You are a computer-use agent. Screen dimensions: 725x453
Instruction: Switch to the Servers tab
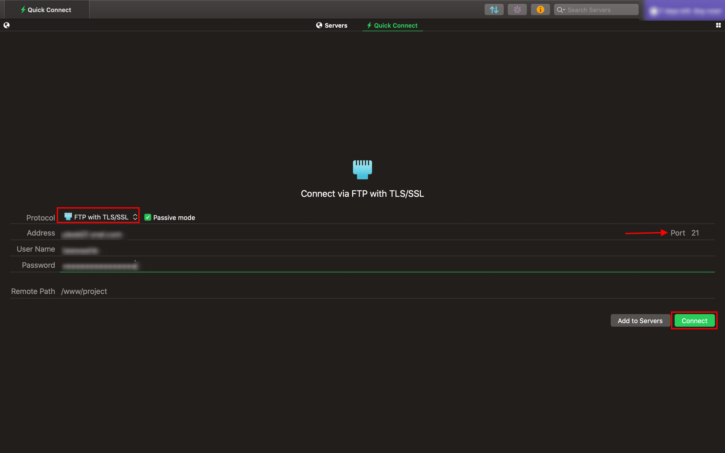click(332, 25)
